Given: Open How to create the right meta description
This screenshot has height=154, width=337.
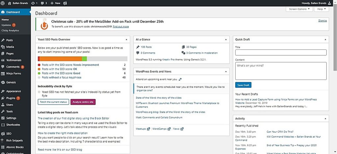Looking at the screenshot, I should click(x=63, y=133).
